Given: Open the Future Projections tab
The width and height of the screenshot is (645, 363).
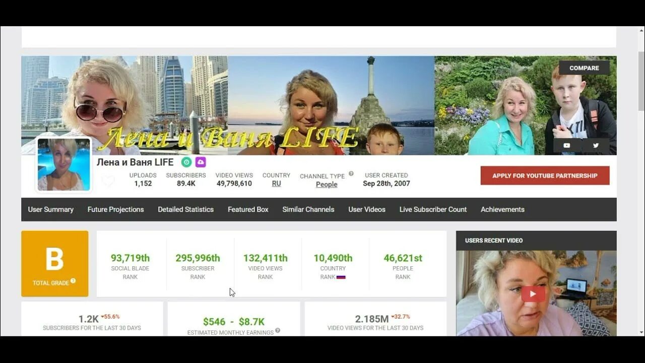Looking at the screenshot, I should pyautogui.click(x=115, y=209).
